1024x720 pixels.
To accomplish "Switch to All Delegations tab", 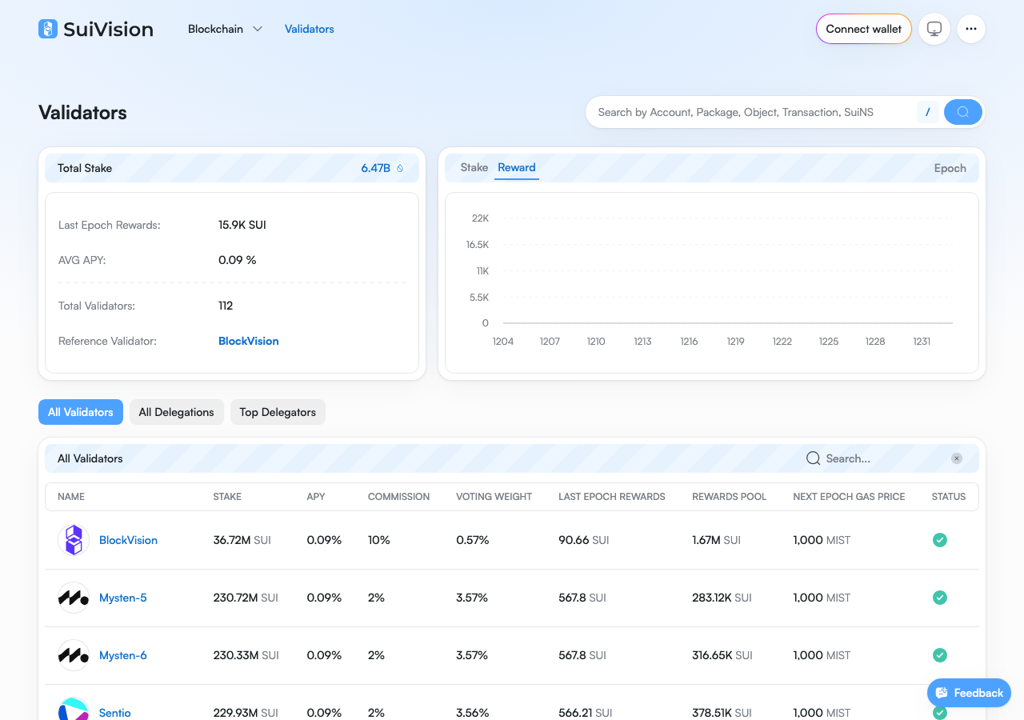I will coord(177,412).
